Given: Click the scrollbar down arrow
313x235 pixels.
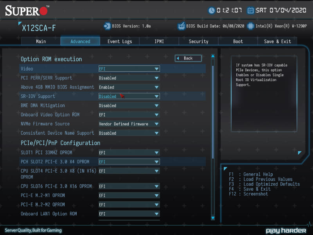Looking at the screenshot, I should (x=213, y=219).
